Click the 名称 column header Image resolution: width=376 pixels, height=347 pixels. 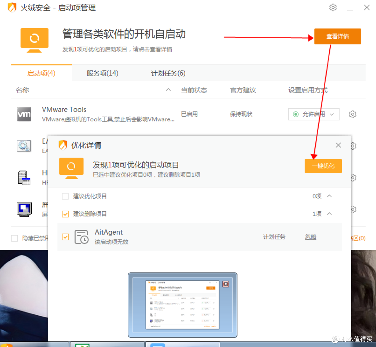tap(22, 90)
